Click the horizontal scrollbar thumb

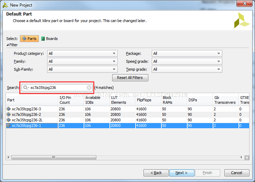(54, 157)
